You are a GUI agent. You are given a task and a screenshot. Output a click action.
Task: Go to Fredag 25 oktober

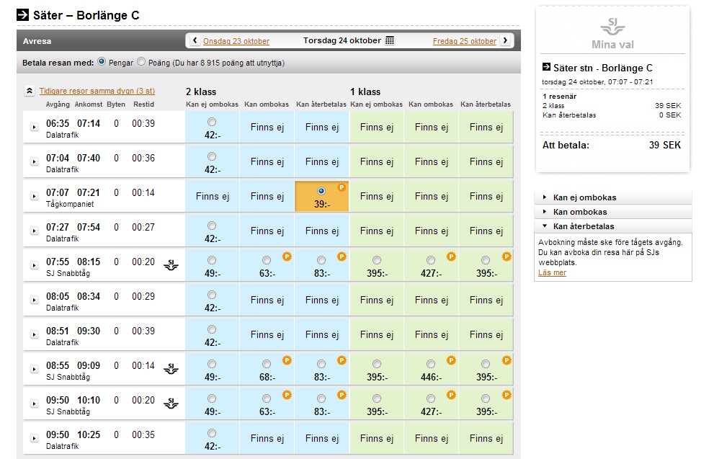(x=464, y=41)
